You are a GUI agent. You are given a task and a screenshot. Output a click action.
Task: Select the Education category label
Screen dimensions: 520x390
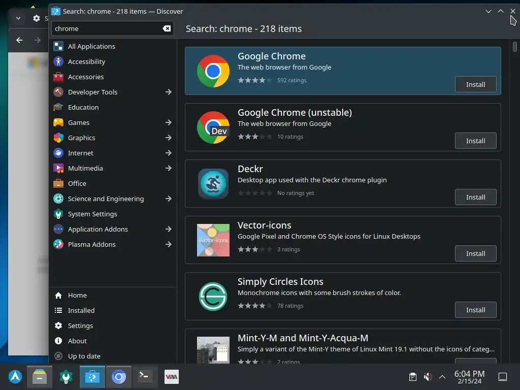83,108
